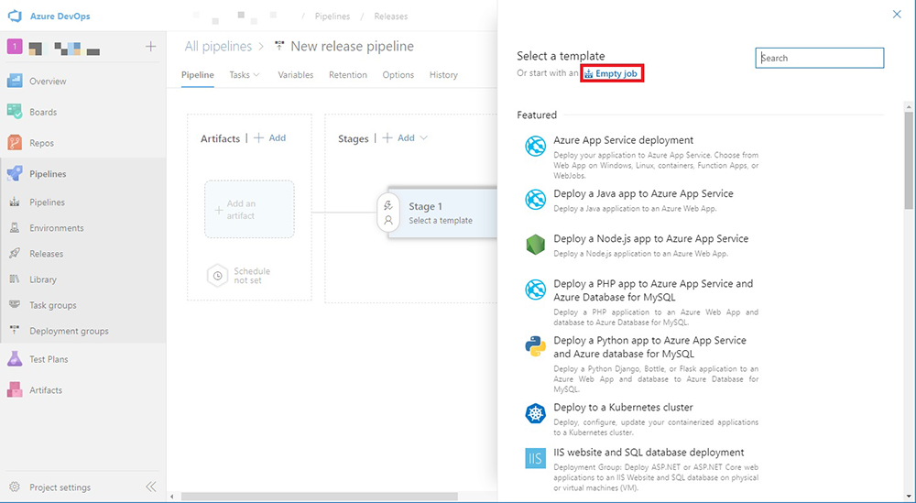Click the project avatar tile

tap(15, 47)
